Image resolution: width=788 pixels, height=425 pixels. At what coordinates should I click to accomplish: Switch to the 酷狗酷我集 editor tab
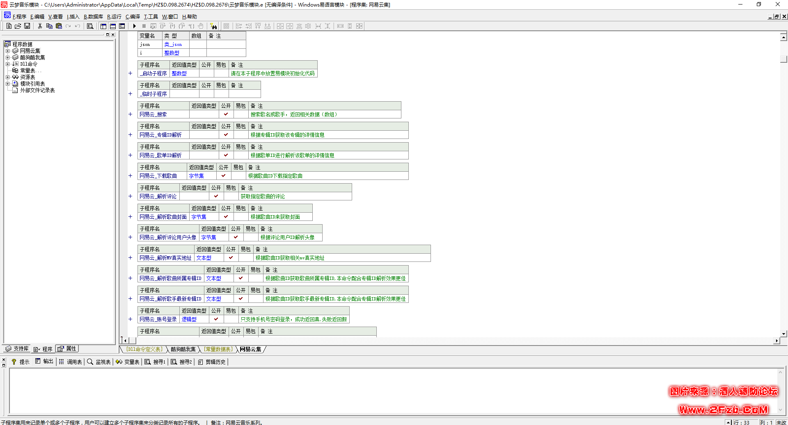point(183,349)
